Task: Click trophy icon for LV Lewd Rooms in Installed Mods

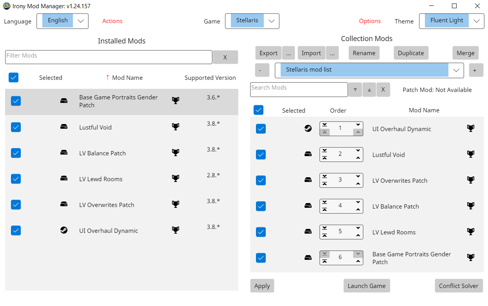Action: coord(176,178)
